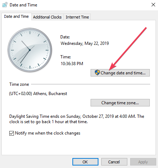The height and width of the screenshot is (168, 158).
Task: Click the UAC shield icon on Change date button
Action: coord(97,73)
